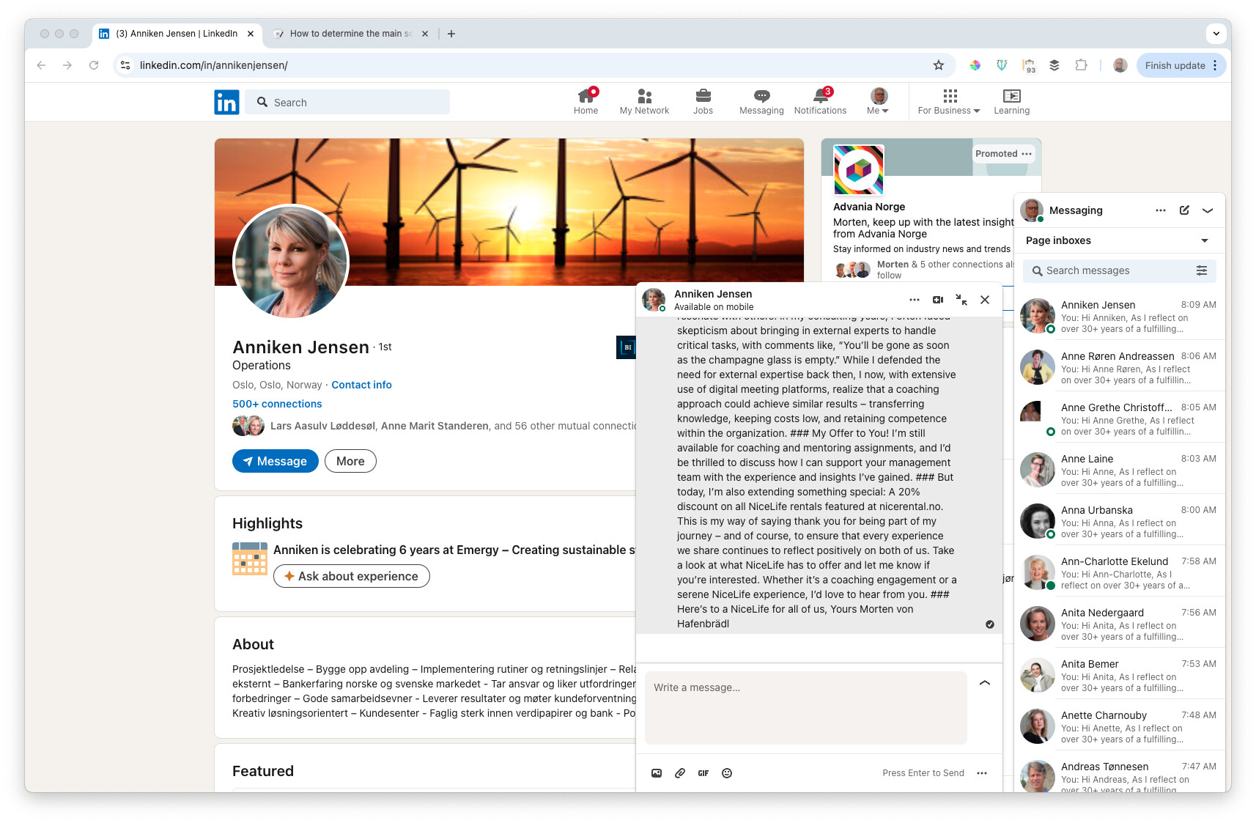View Notifications with 3 badge
1256x823 pixels.
point(820,102)
